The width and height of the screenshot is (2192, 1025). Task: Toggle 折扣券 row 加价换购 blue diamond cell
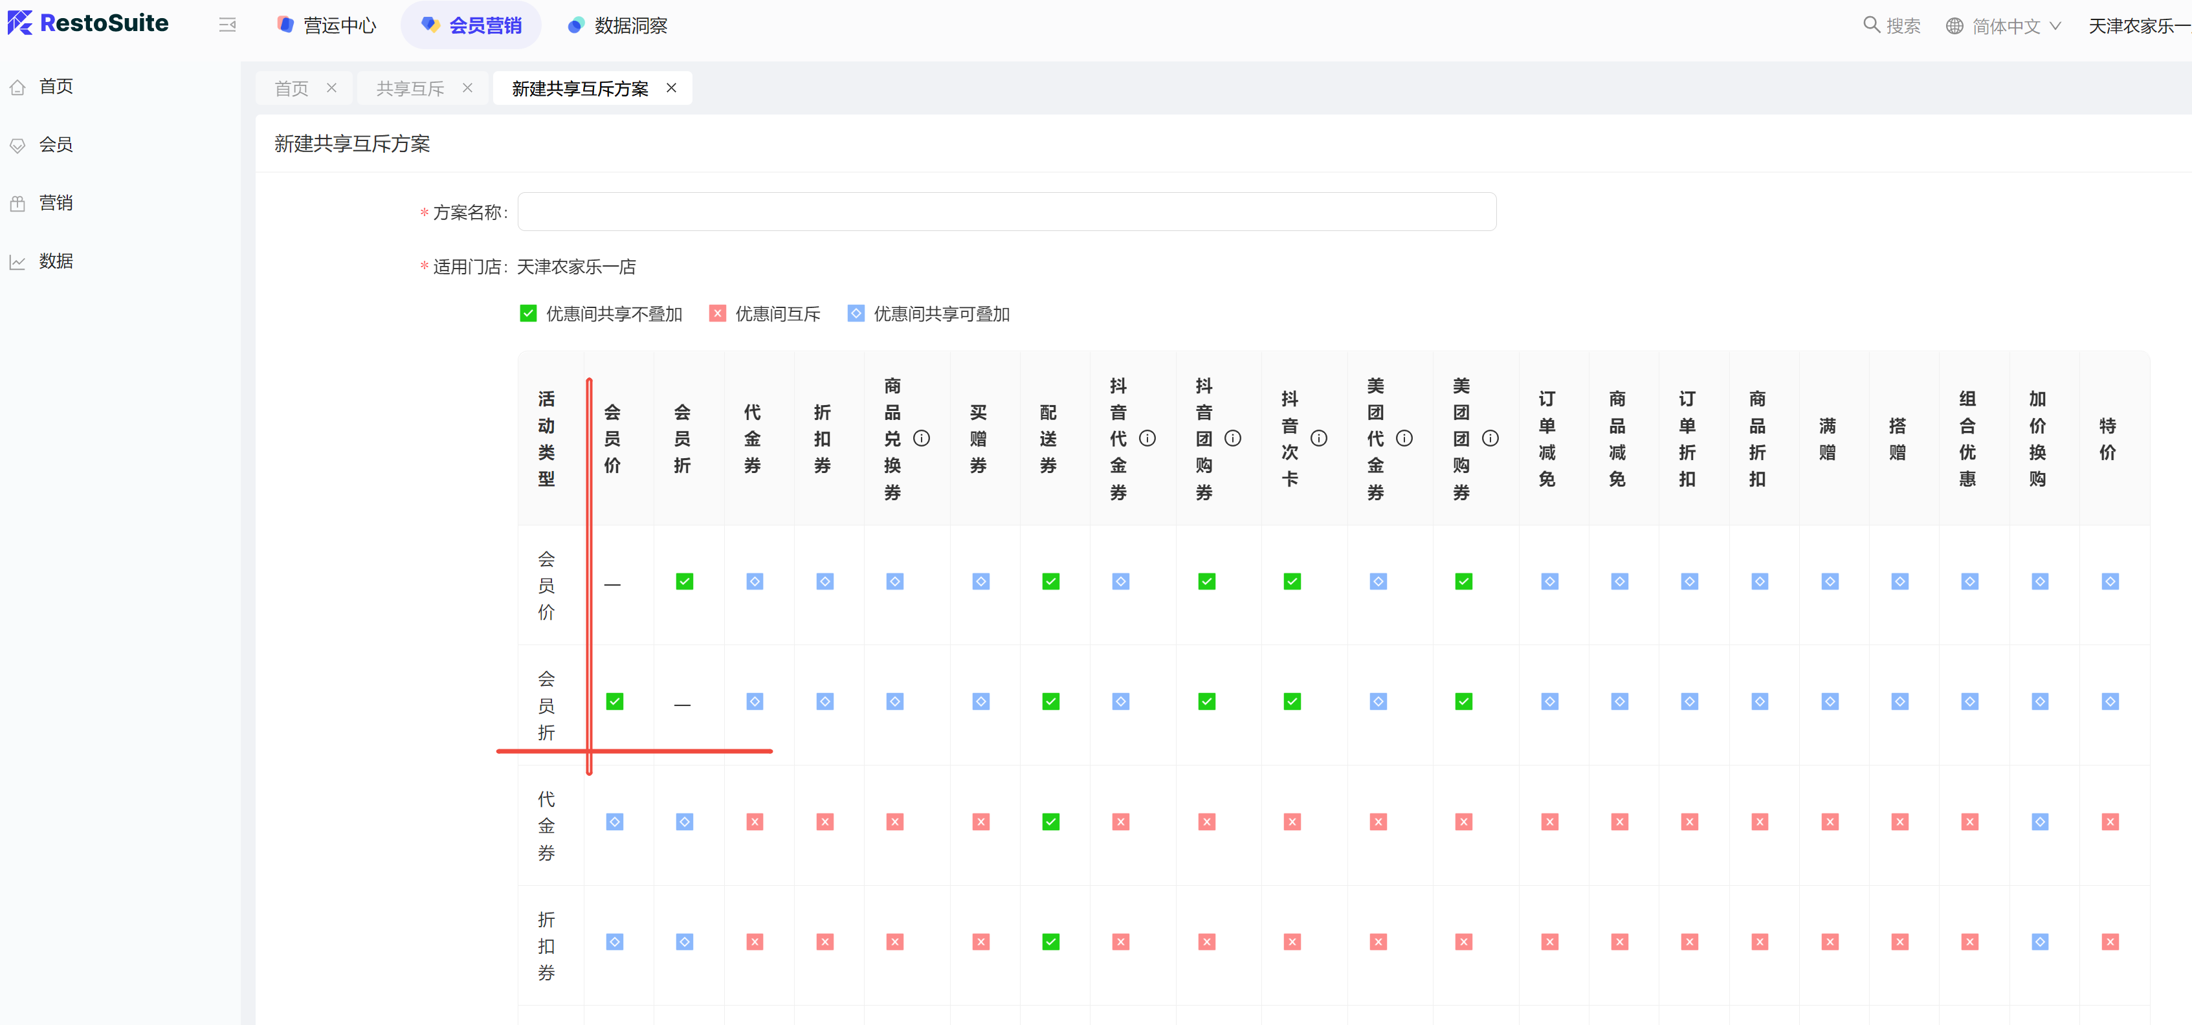(x=2040, y=942)
